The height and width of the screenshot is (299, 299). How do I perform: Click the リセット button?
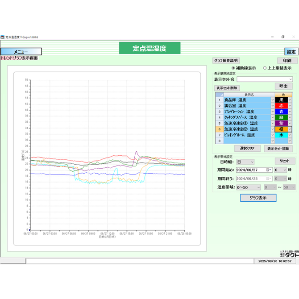(285, 161)
